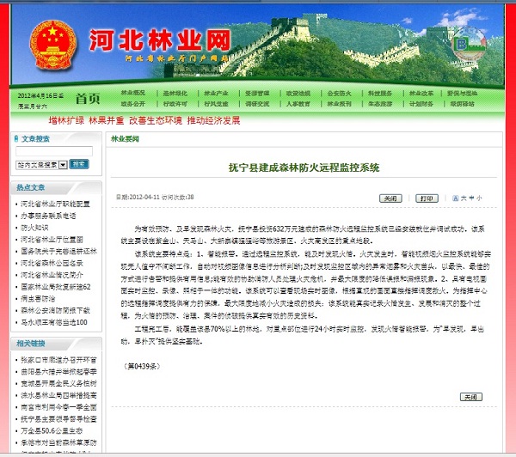The height and width of the screenshot is (457, 516).
Task: Open the 资源管理 menu item
Action: [x=257, y=94]
